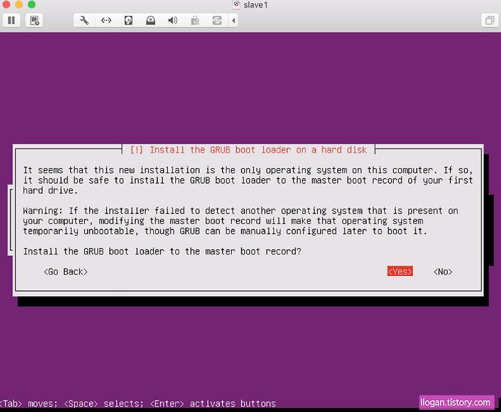This screenshot has height=412, width=501.
Task: Open CD/DVD drive device icon
Action: tap(150, 20)
